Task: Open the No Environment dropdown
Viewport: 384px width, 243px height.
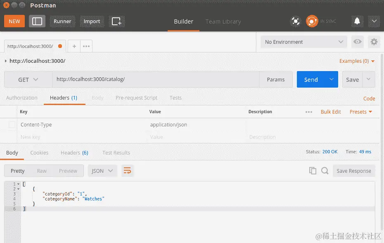Action: coord(303,42)
